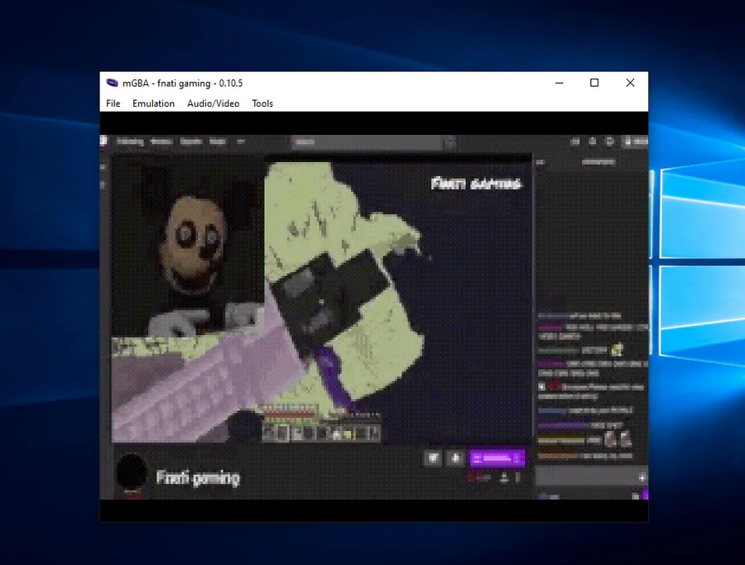Minimize the mGBA window
Screen dimensions: 745x565
click(x=560, y=83)
